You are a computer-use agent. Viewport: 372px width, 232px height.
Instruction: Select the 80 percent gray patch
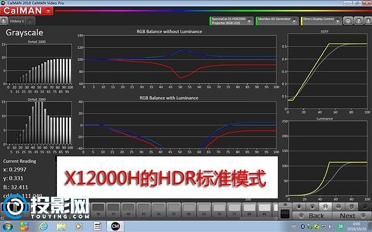click(x=249, y=209)
